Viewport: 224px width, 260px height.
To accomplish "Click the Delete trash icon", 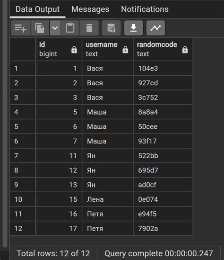I will [89, 28].
